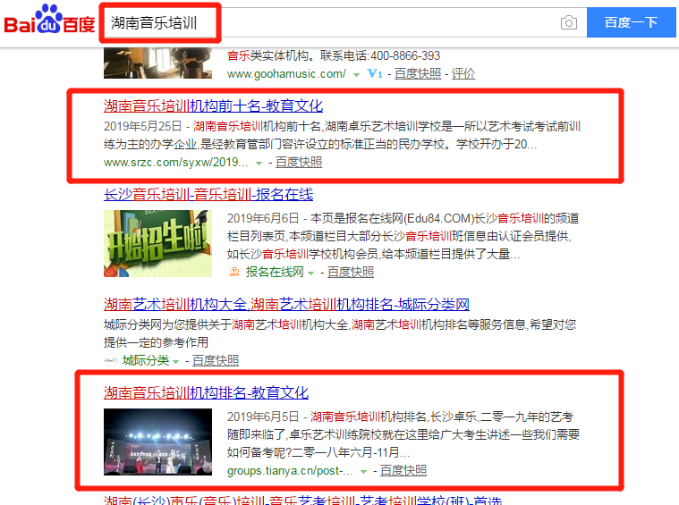Open www.srzc.com/syxw/2019... URL
The height and width of the screenshot is (505, 679).
pyautogui.click(x=176, y=163)
